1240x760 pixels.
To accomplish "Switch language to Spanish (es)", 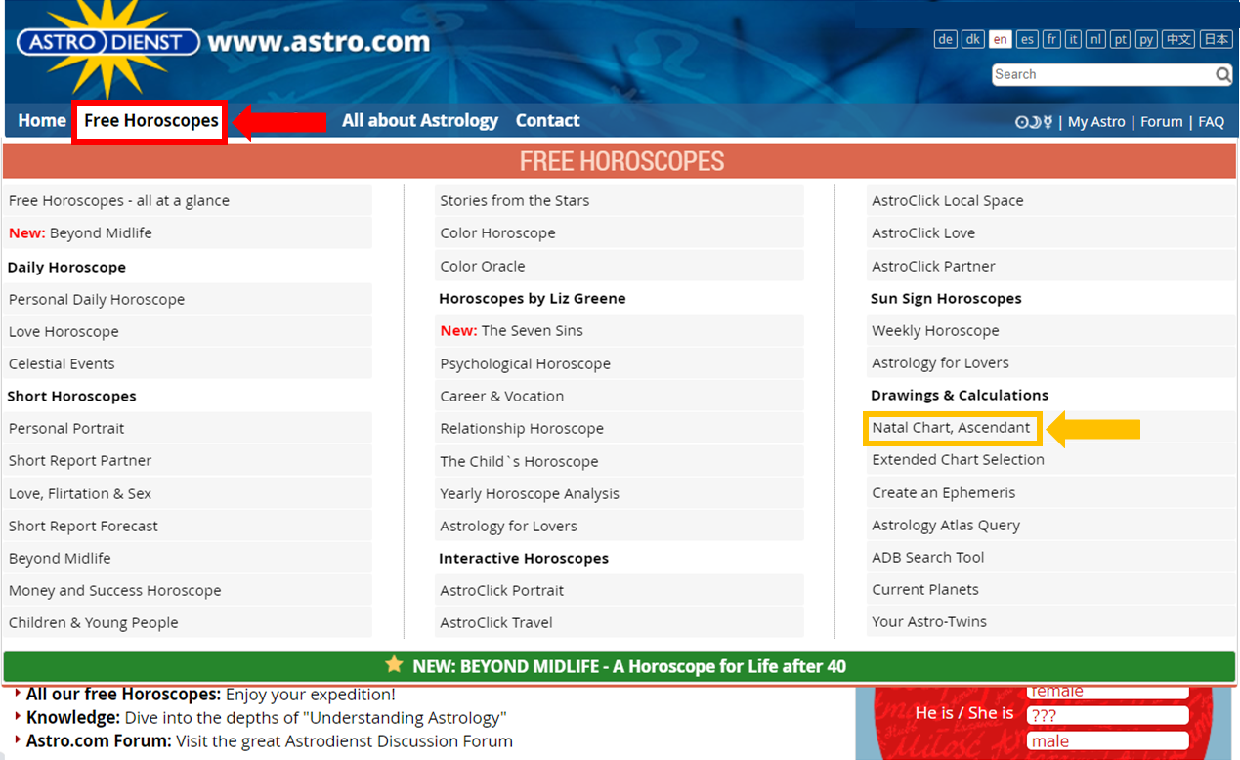I will [1026, 39].
